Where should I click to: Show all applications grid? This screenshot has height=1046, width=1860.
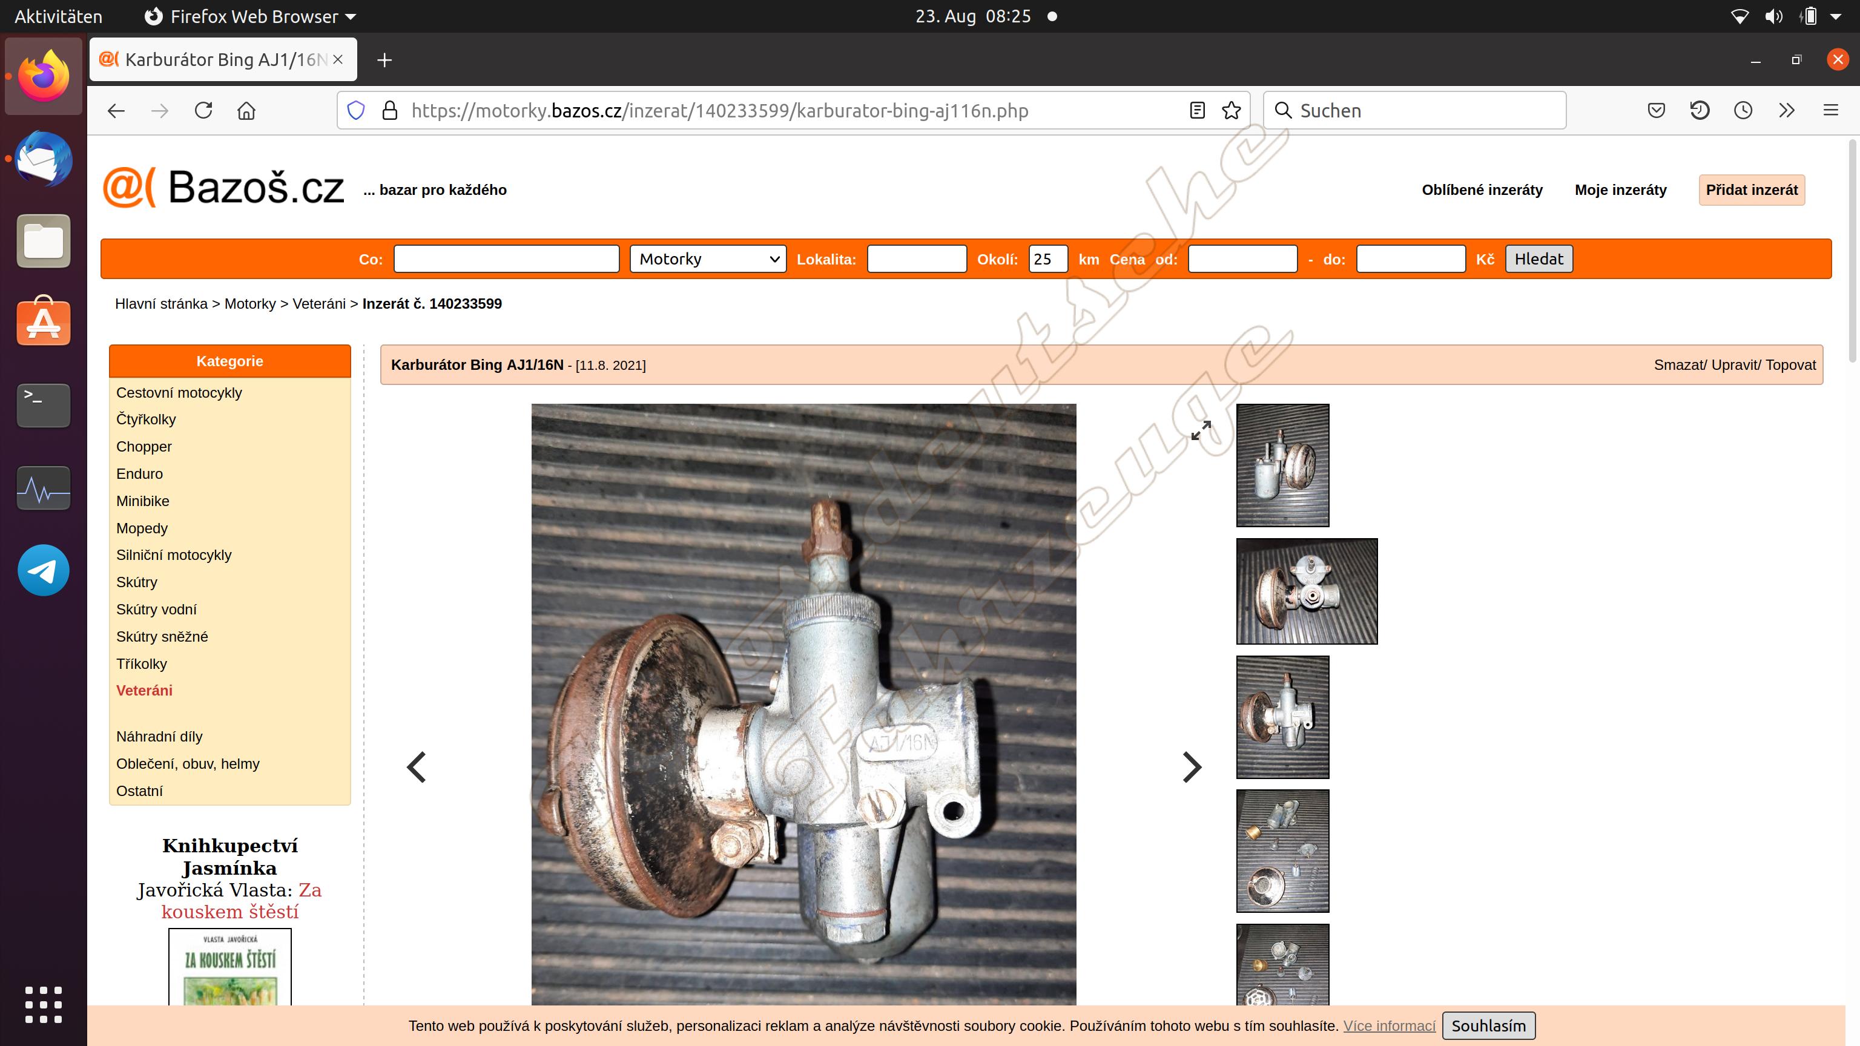[x=44, y=1004]
